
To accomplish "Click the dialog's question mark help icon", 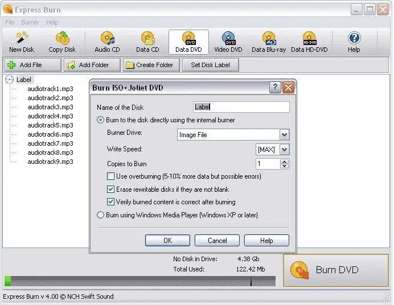I will 275,88.
